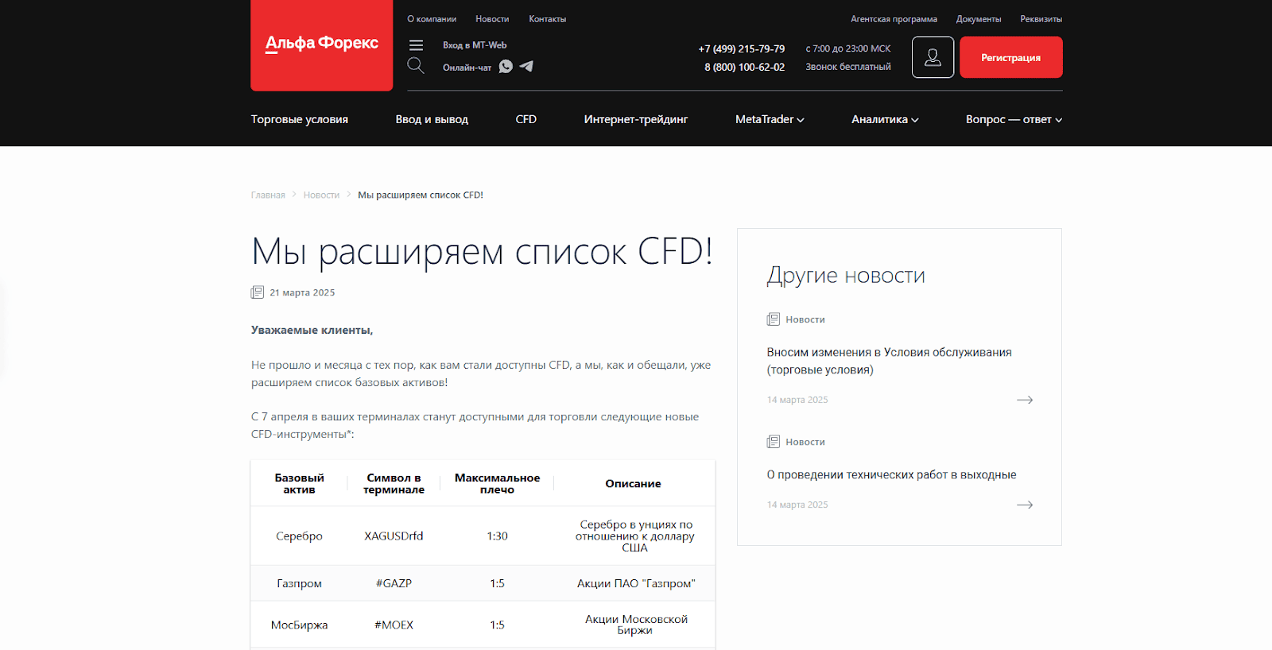Click Символ в терминале column header
The image size is (1272, 650).
(394, 483)
